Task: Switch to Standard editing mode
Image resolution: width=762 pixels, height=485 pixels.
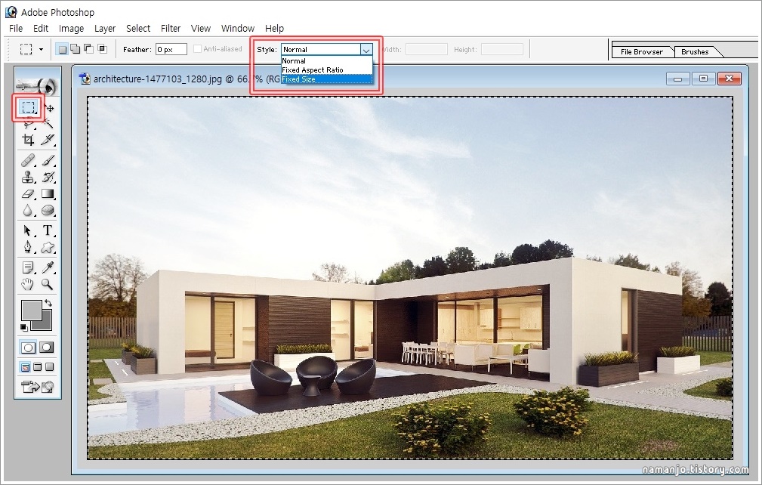Action: tap(28, 348)
